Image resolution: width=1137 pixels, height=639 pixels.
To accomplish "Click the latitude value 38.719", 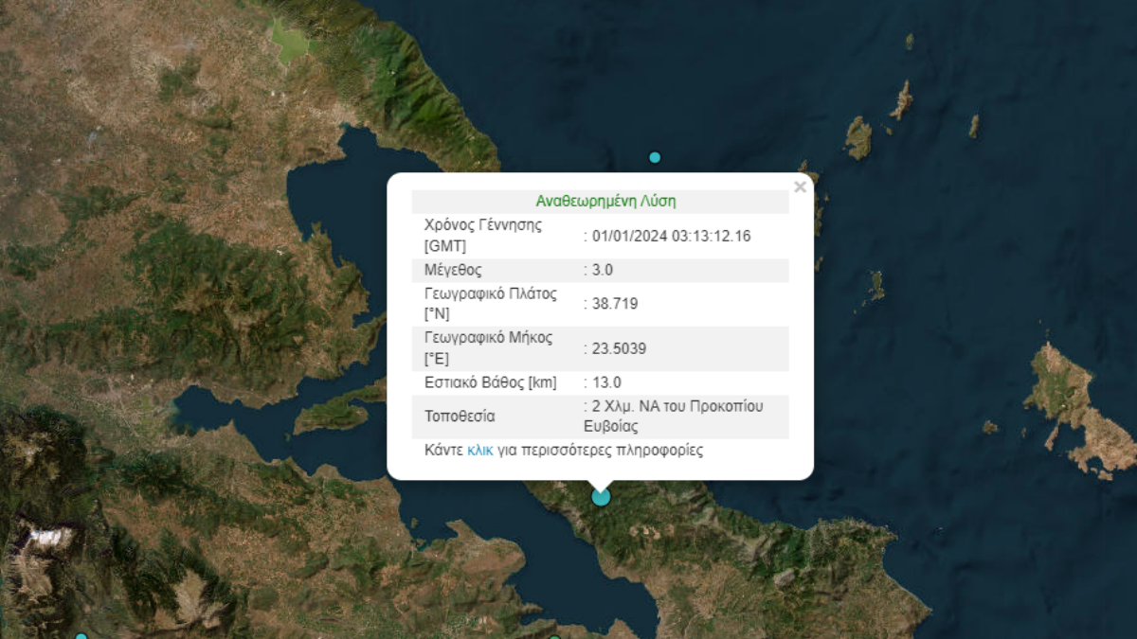I will [x=614, y=304].
